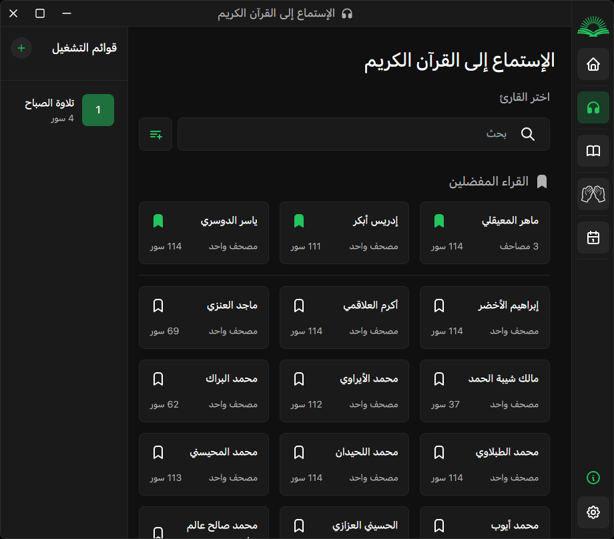This screenshot has height=539, width=614.
Task: Create a new playlist with the plus button
Action: [x=21, y=48]
